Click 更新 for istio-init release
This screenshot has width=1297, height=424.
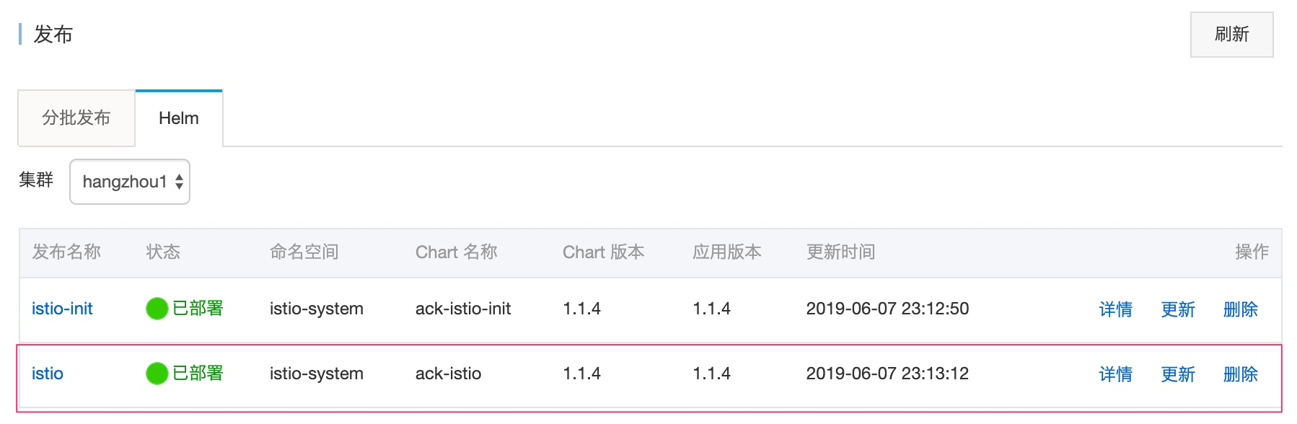[1178, 309]
